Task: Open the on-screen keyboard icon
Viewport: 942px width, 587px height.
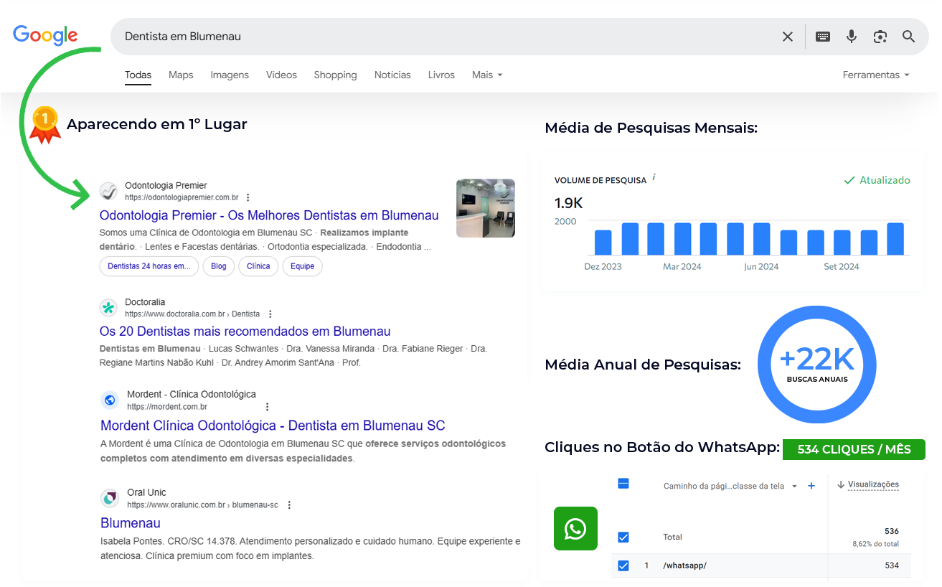Action: [823, 37]
